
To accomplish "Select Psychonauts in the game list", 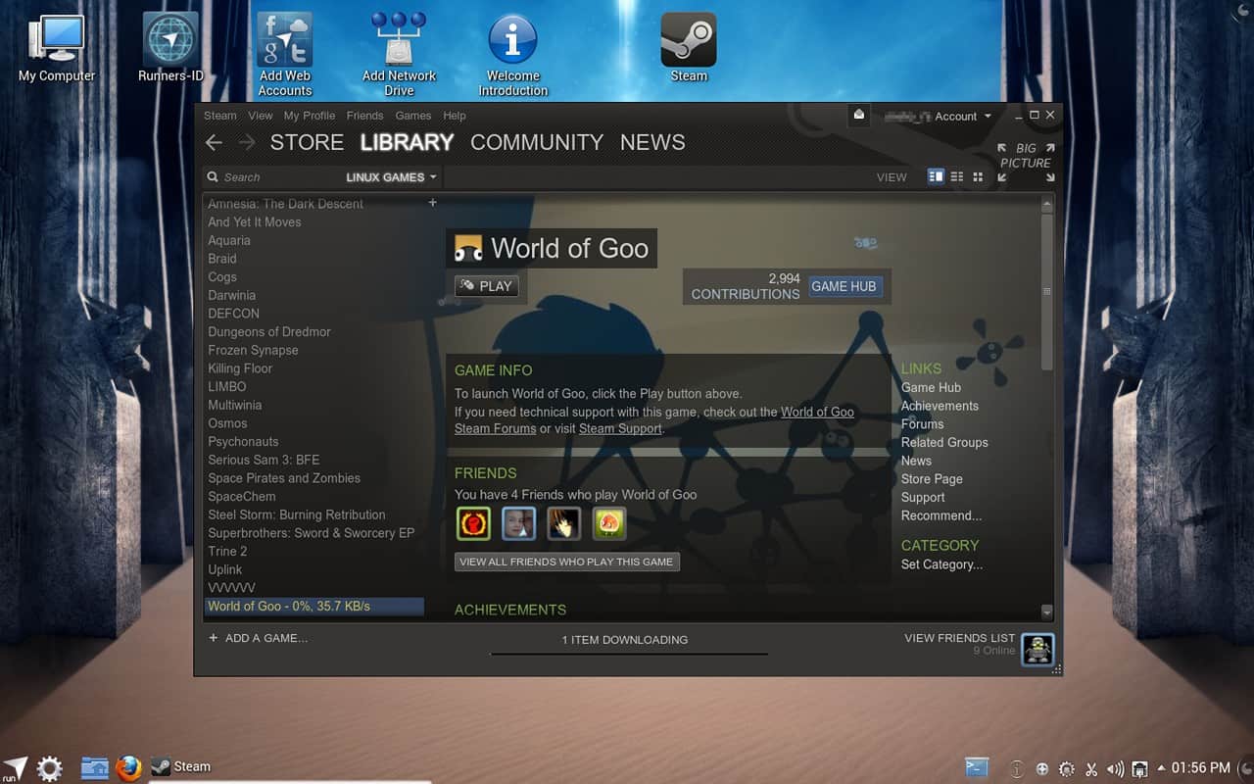I will tap(243, 442).
